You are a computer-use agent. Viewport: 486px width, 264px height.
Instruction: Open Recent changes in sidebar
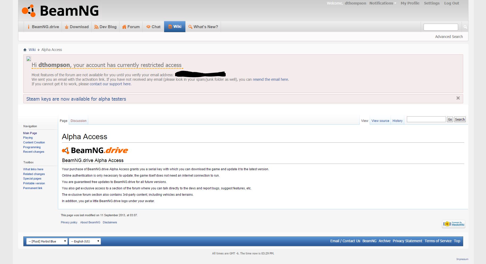pyautogui.click(x=34, y=152)
